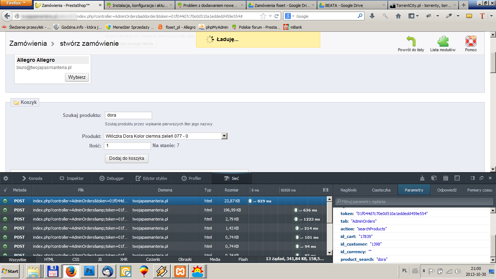Image resolution: width=496 pixels, height=279 pixels.
Task: Click the Dodaj do koszyka button
Action: point(127,158)
